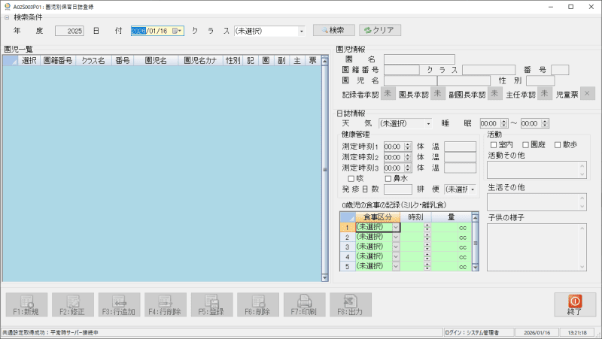Image resolution: width=602 pixels, height=339 pixels.
Task: Check the 室内 (indoor) activity checkbox
Action: tap(494, 144)
